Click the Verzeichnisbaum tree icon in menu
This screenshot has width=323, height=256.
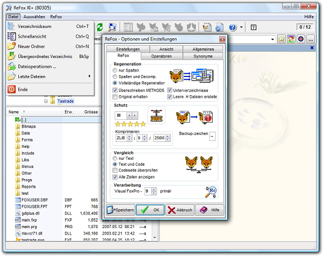(11, 26)
